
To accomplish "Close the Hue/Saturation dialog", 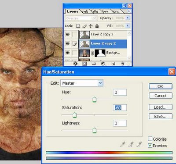I will (x=172, y=72).
